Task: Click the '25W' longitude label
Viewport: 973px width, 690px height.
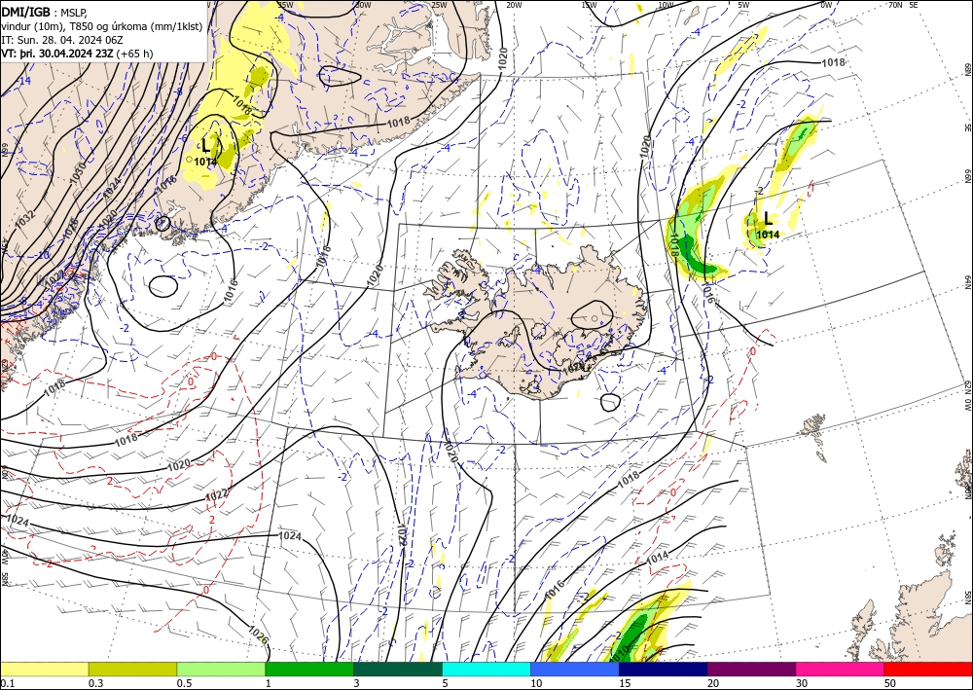Action: [x=439, y=5]
